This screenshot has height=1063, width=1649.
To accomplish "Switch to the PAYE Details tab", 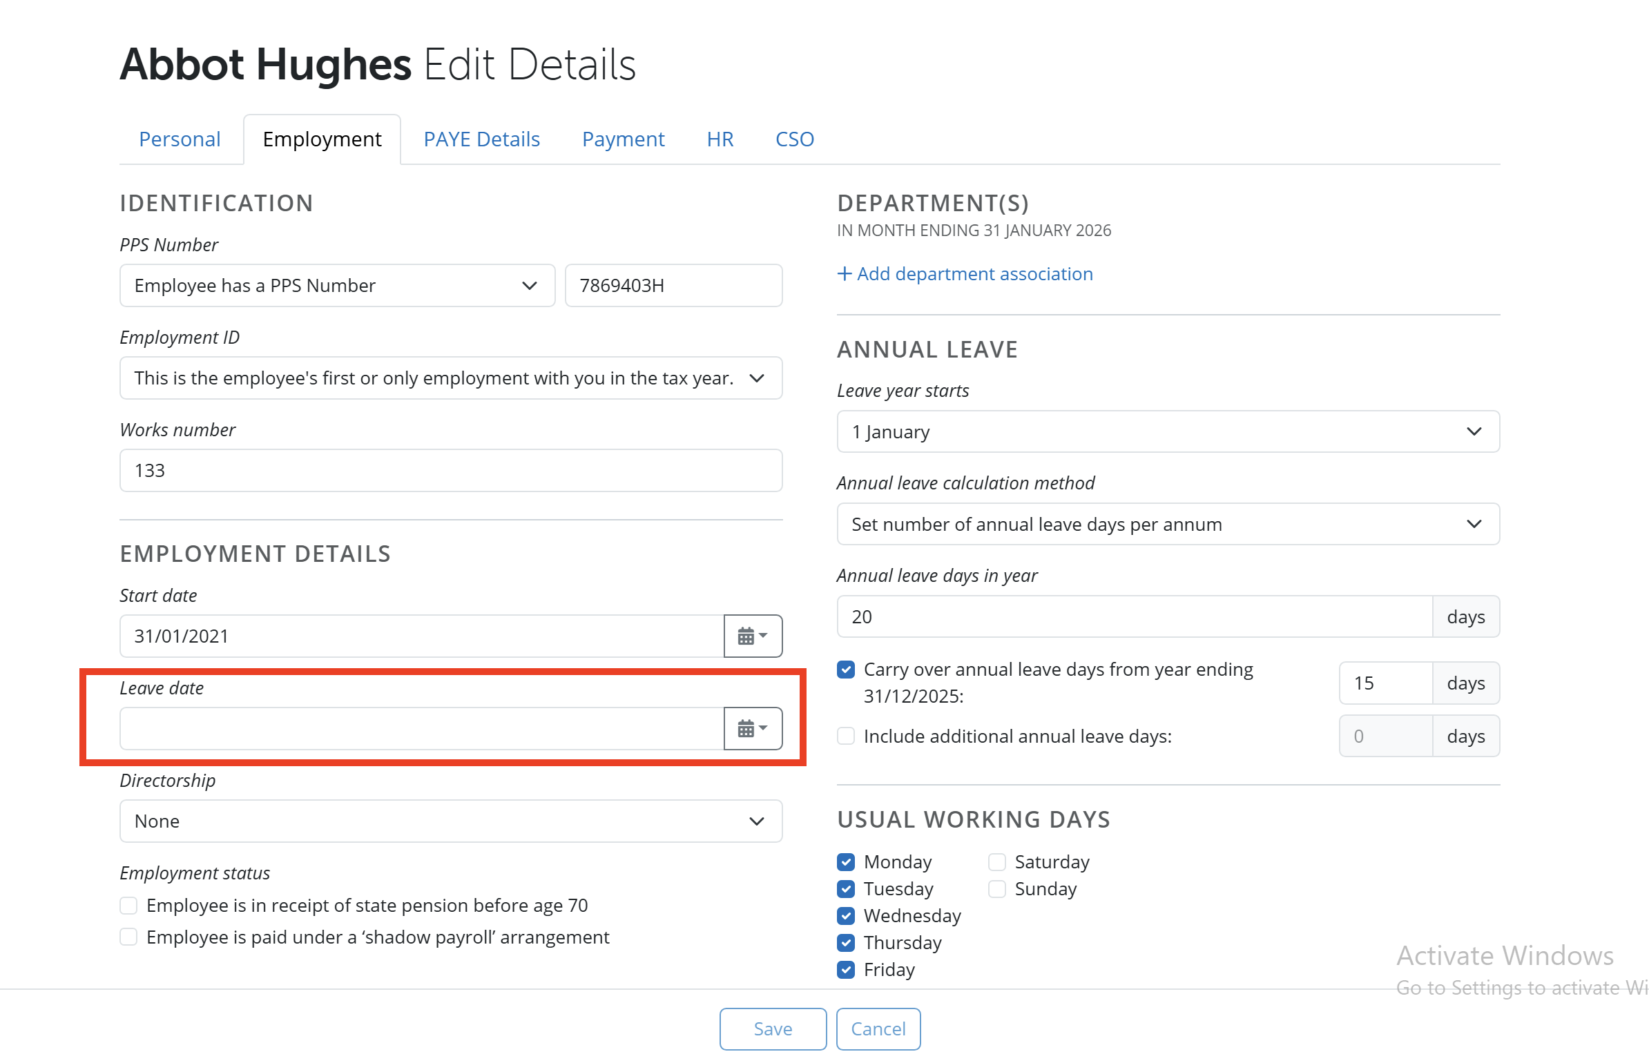I will point(481,139).
